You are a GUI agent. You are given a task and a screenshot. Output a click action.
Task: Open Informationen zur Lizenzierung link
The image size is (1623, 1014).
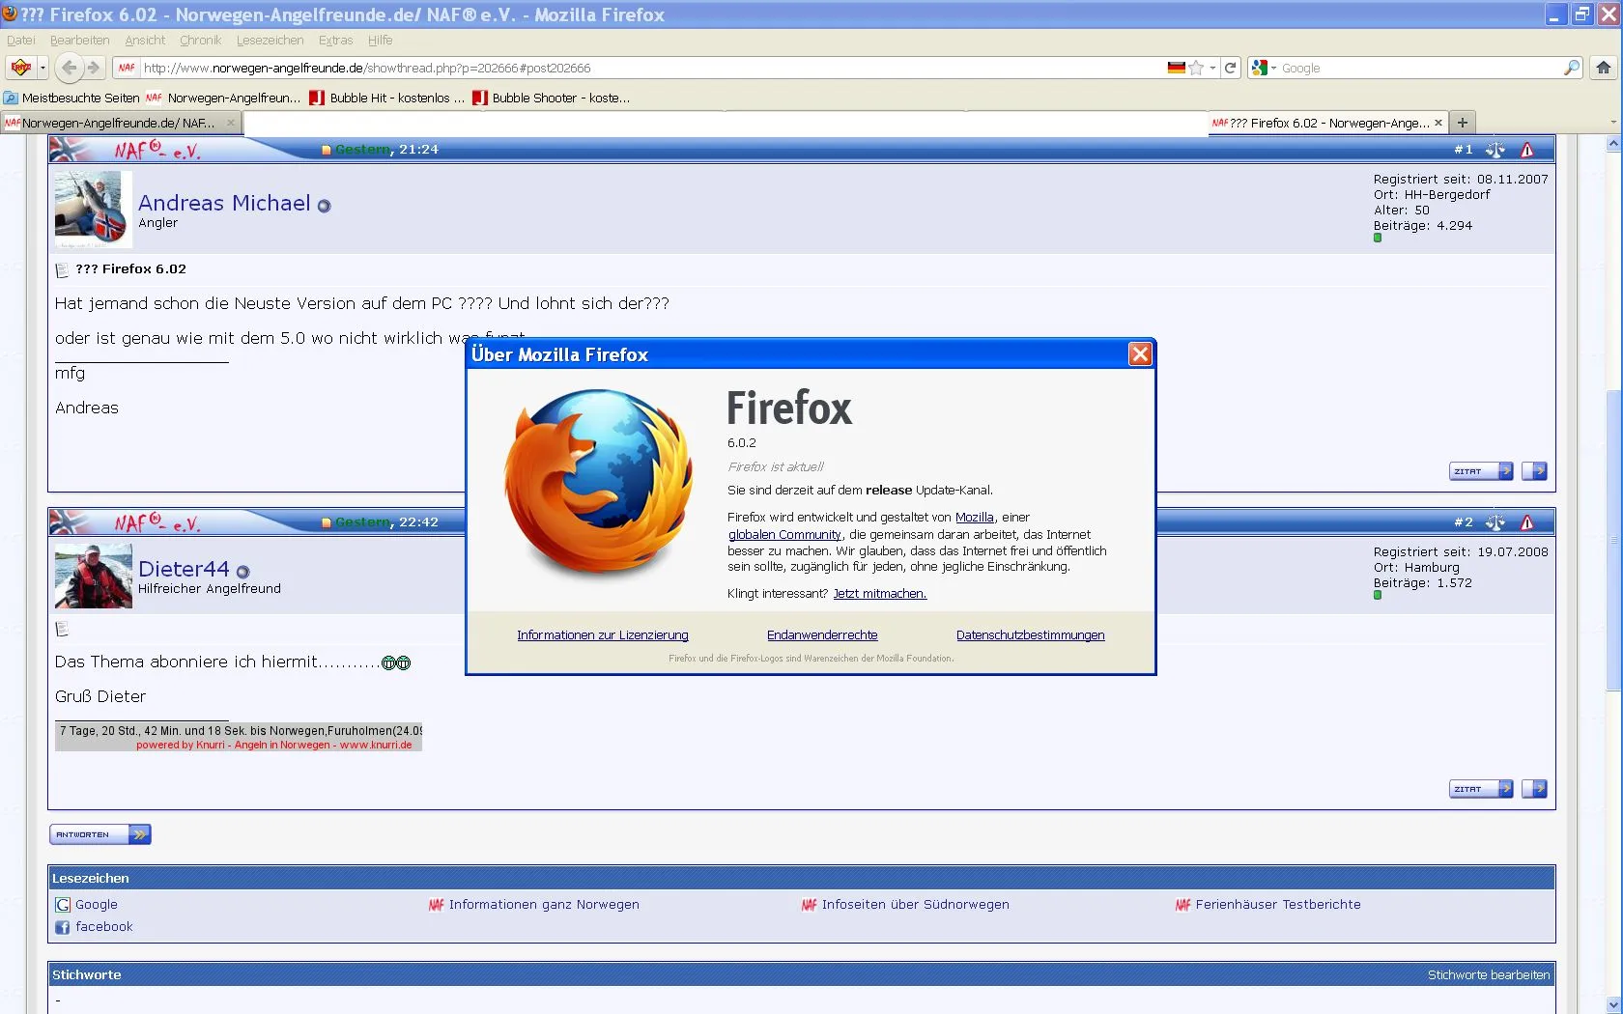coord(603,635)
